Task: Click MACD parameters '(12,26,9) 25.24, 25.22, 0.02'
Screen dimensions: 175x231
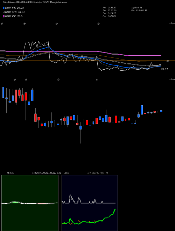Action: point(47,173)
